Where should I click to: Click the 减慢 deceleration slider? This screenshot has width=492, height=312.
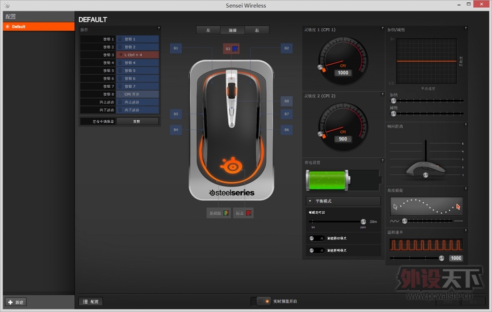[427, 114]
